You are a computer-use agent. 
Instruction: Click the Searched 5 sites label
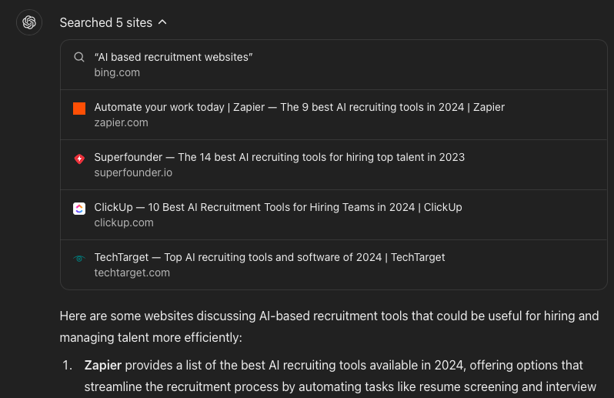[105, 23]
